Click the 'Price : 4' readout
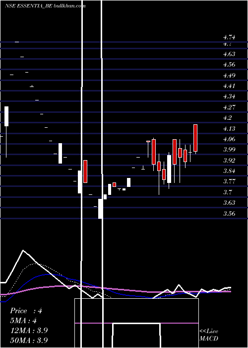This screenshot has height=348, width=248. (x=26, y=311)
